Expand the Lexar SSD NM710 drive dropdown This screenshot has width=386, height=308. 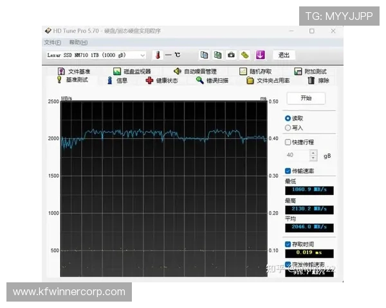[x=142, y=55]
